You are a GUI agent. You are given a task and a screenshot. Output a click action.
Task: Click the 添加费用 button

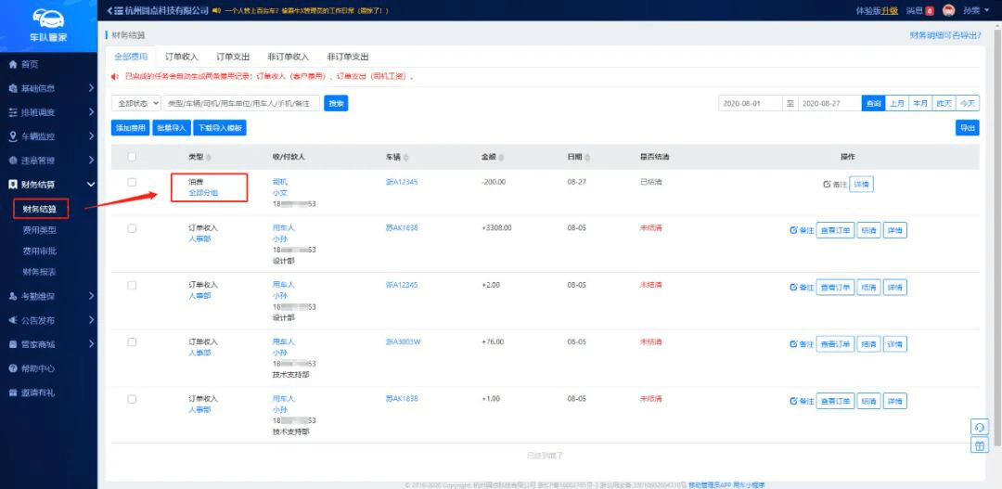coord(131,128)
